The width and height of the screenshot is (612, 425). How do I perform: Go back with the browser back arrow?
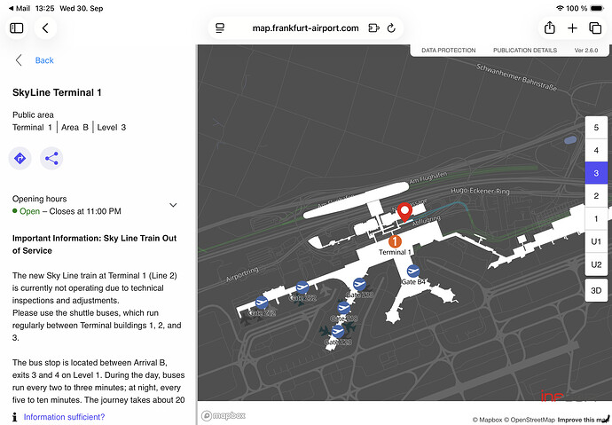point(45,28)
